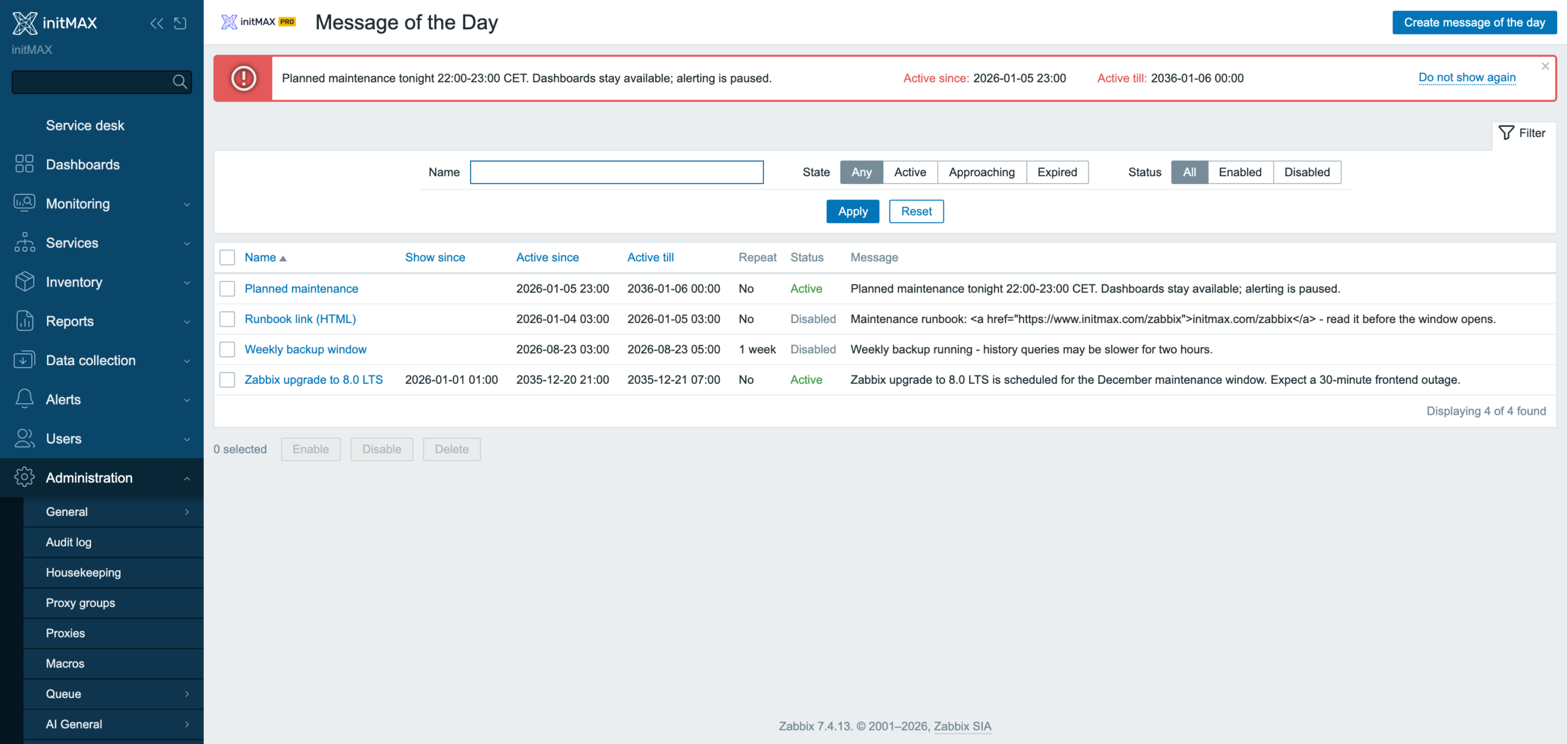The height and width of the screenshot is (744, 1567).
Task: Collapse the sidebar with the double-chevron icon
Action: (157, 23)
